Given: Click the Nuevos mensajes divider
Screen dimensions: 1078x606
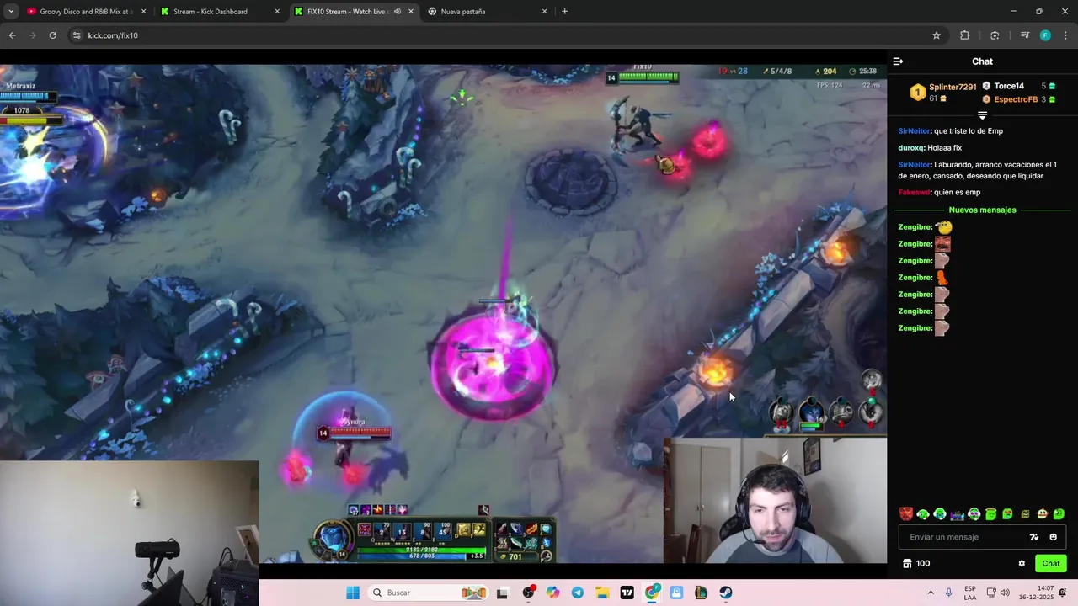Looking at the screenshot, I should coord(982,210).
